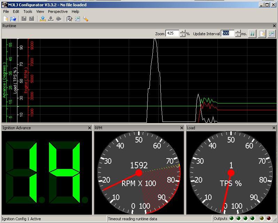Click the RPM X 100 gauge label
The height and width of the screenshot is (223, 278).
pos(139,183)
